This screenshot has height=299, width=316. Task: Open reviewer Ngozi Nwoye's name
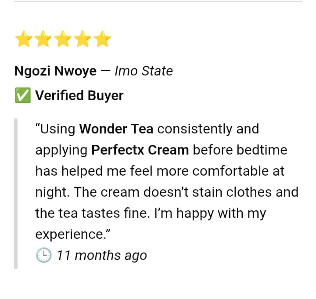pos(55,71)
